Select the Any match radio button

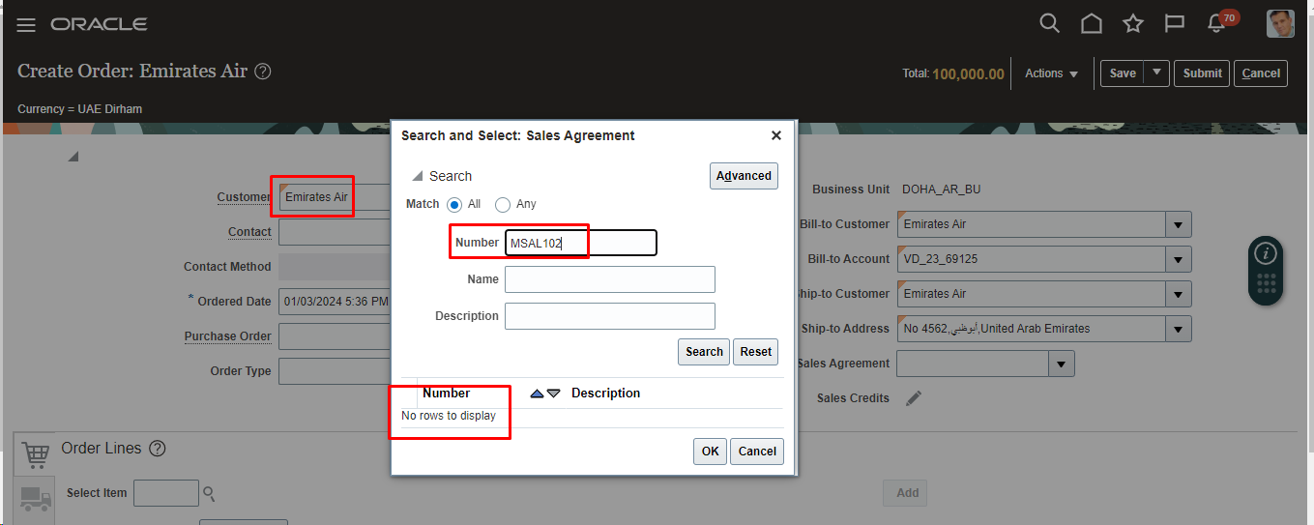(503, 205)
